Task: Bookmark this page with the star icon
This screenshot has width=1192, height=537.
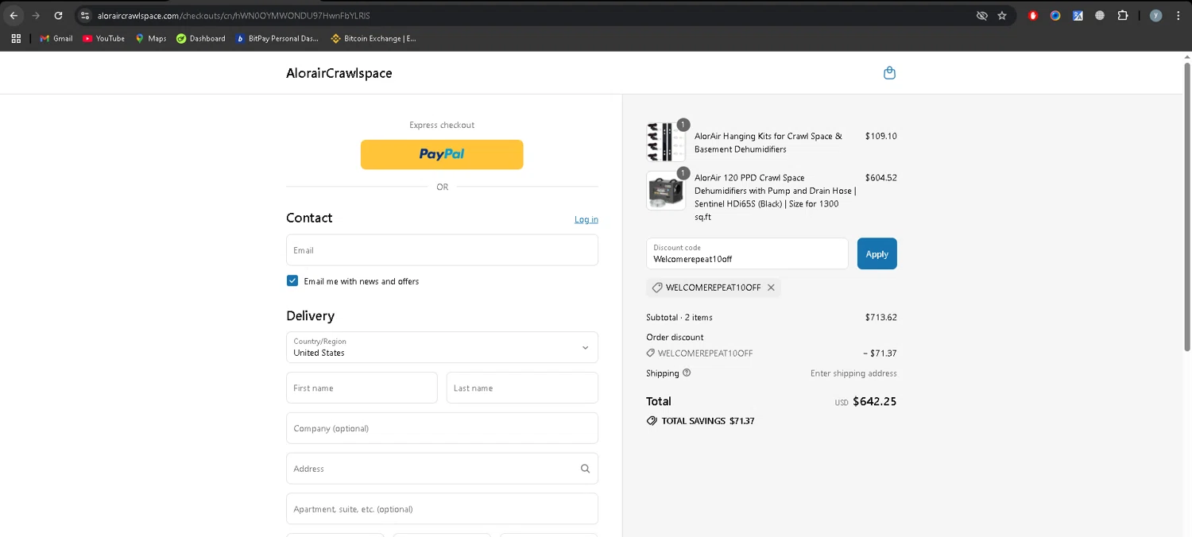Action: [1002, 15]
